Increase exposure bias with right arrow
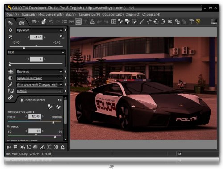The width and height of the screenshot is (223, 169). (45, 37)
